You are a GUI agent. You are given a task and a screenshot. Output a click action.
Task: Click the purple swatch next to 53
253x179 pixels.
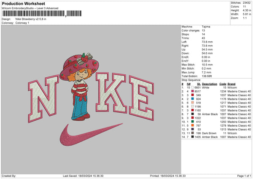(x=193, y=129)
